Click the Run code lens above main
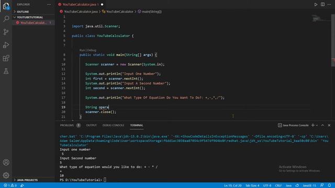Image resolution: width=335 pixels, height=188 pixels. 82,50
